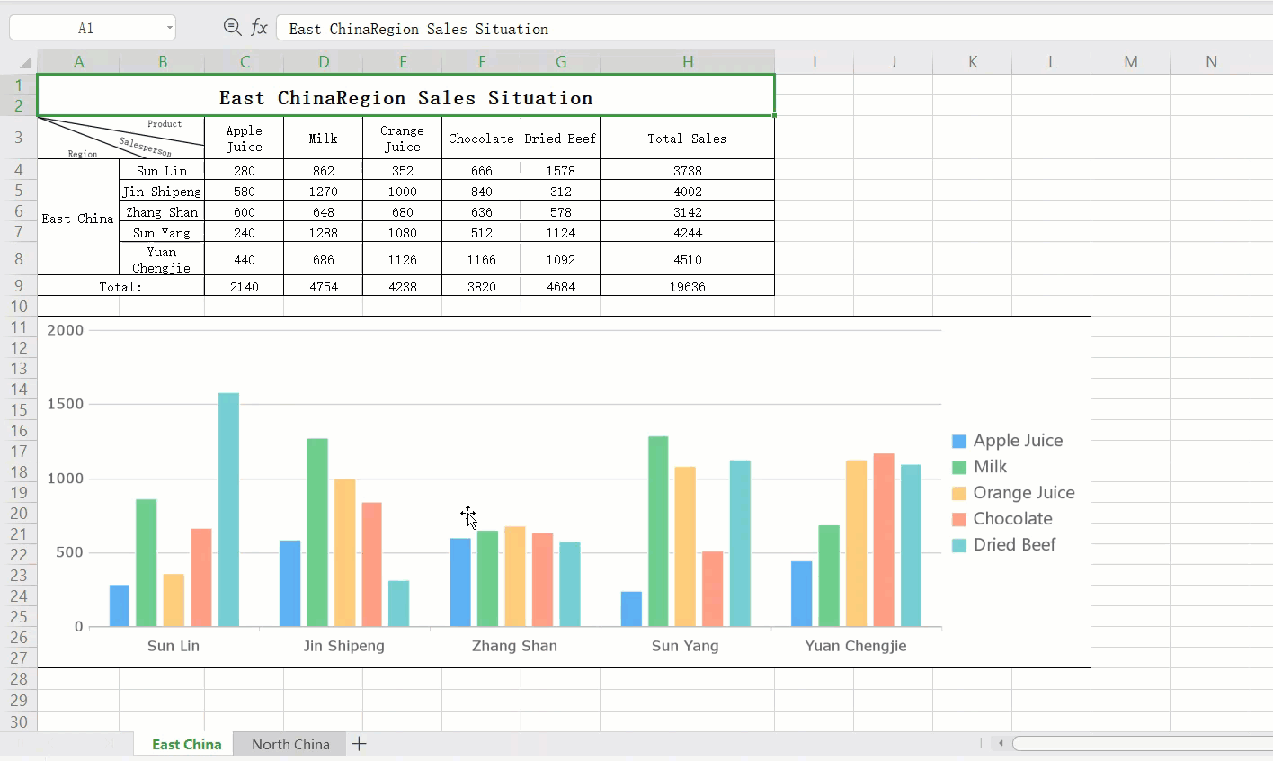Click the formula bar text field
The height and width of the screenshot is (761, 1273).
pos(773,28)
